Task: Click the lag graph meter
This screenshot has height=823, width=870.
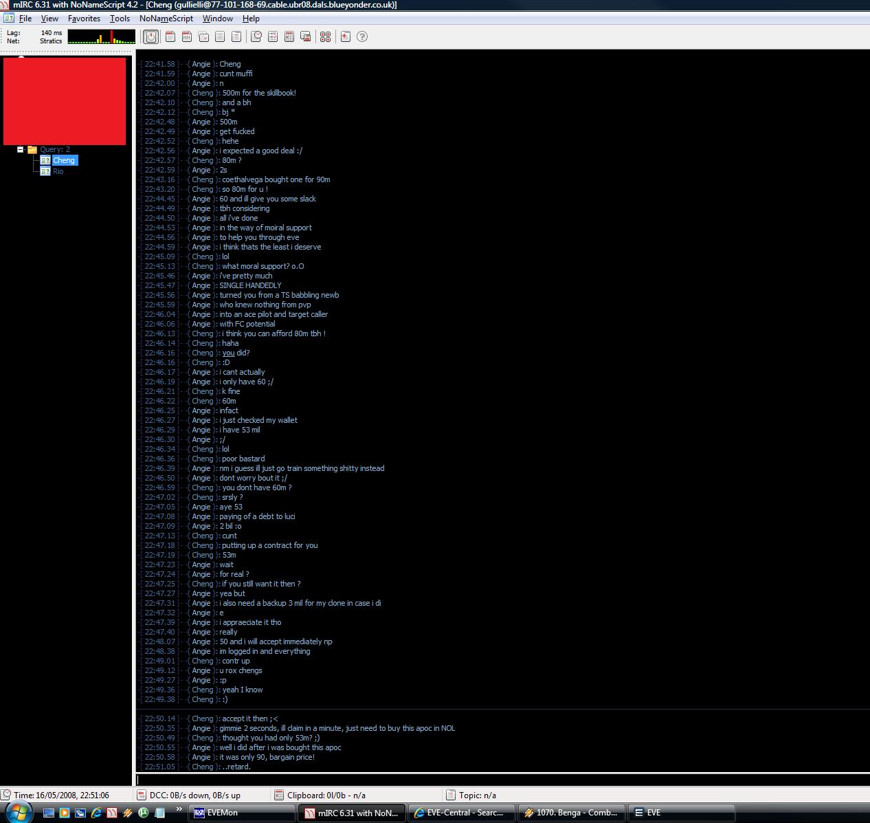Action: click(x=101, y=36)
